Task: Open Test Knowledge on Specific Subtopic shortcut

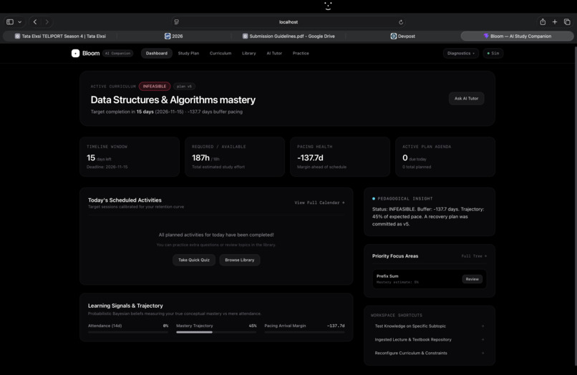Action: (x=430, y=326)
